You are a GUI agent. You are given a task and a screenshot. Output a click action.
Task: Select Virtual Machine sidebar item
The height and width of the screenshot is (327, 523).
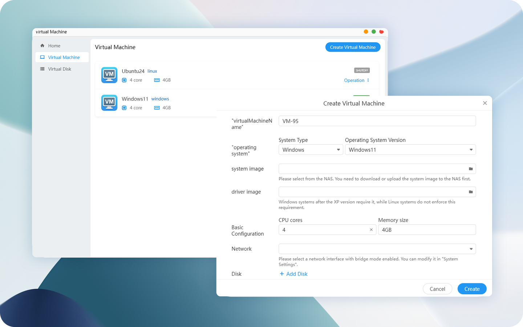click(x=62, y=57)
